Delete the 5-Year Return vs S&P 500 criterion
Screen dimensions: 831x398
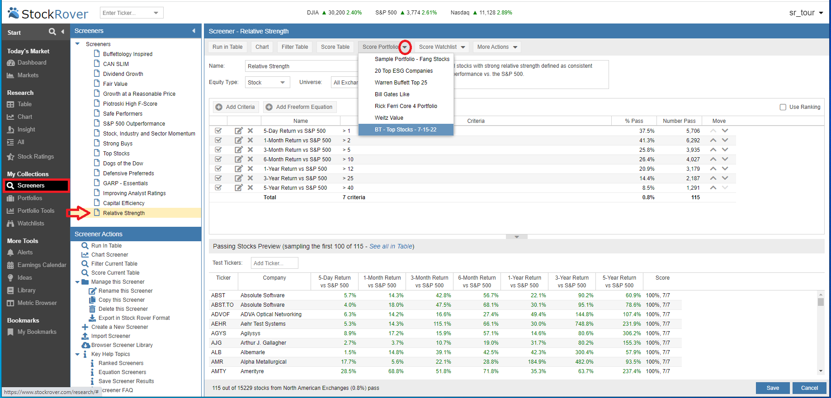click(250, 187)
